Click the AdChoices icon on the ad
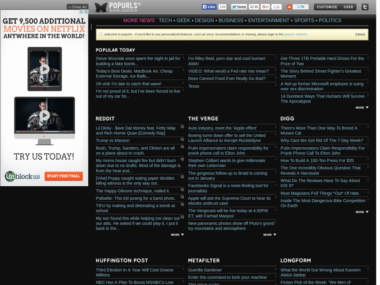Screen dimensions: 380x285 pyautogui.click(x=82, y=12)
